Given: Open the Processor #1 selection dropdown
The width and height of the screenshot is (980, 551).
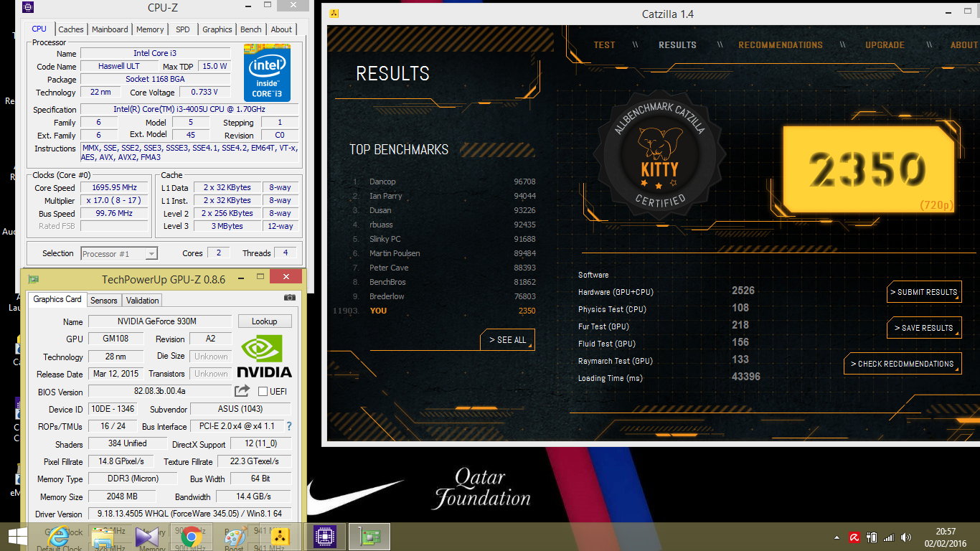Looking at the screenshot, I should pyautogui.click(x=119, y=253).
